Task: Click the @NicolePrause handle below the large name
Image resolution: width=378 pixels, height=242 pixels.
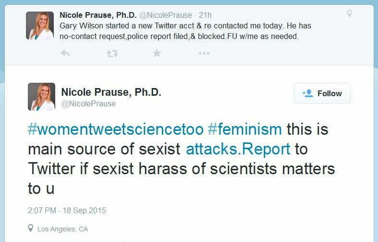Action: 88,103
